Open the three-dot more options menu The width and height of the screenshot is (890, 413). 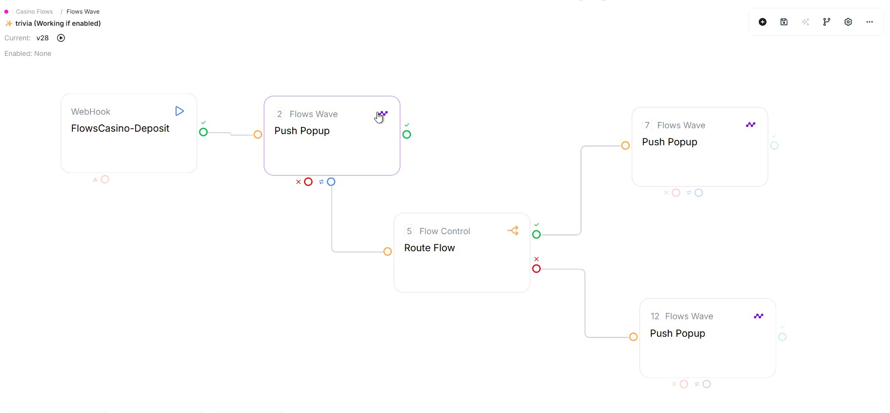[x=870, y=22]
